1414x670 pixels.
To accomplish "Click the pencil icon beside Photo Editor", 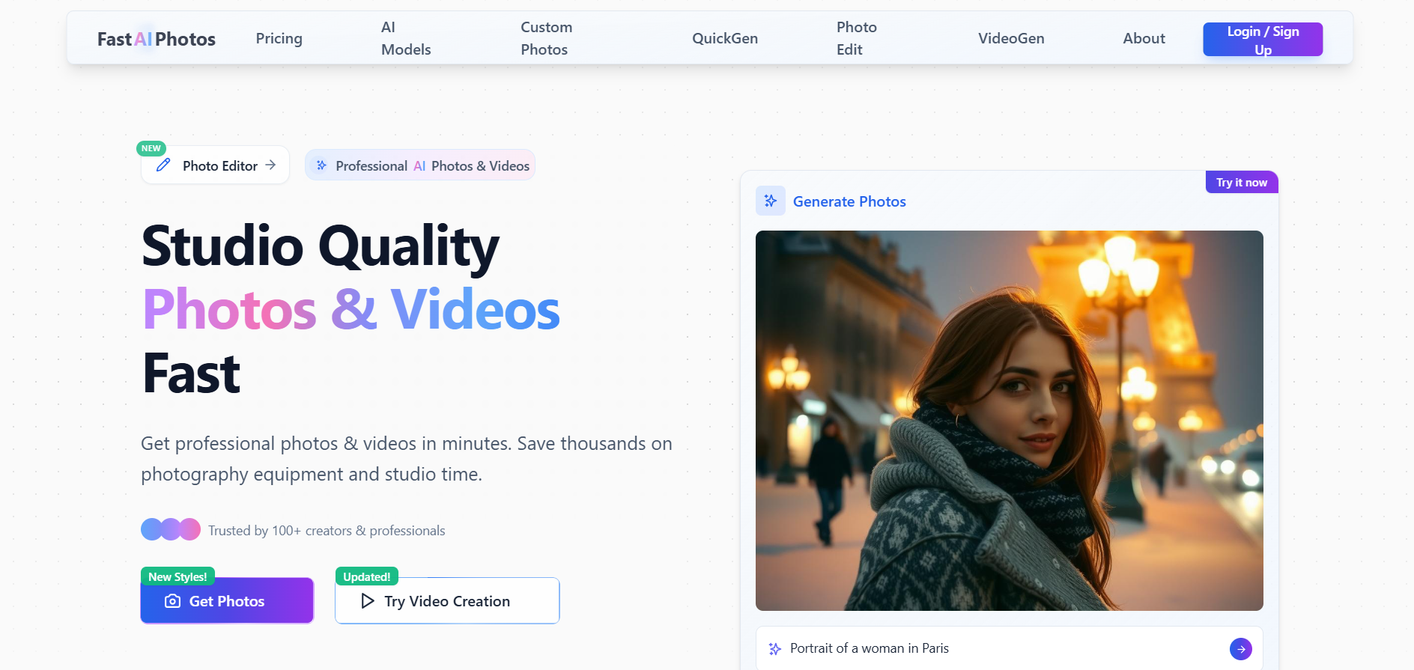I will [163, 165].
